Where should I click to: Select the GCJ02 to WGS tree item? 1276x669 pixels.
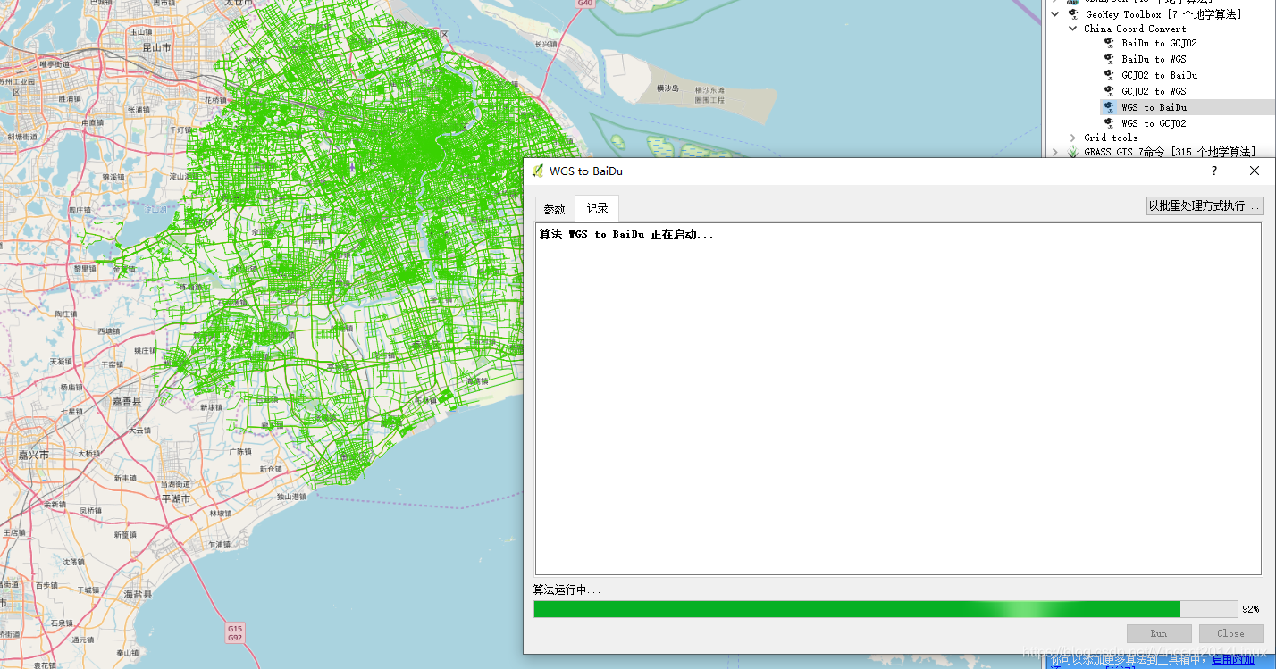click(x=1154, y=91)
